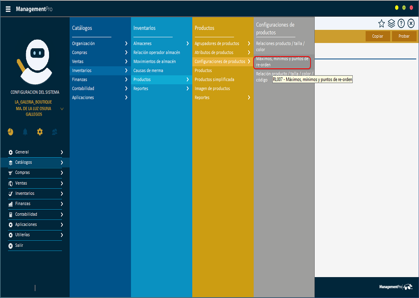Screen dimensions: 419x298
Task: Select Máximos, mínimos y puntos de re-orden
Action: point(282,62)
